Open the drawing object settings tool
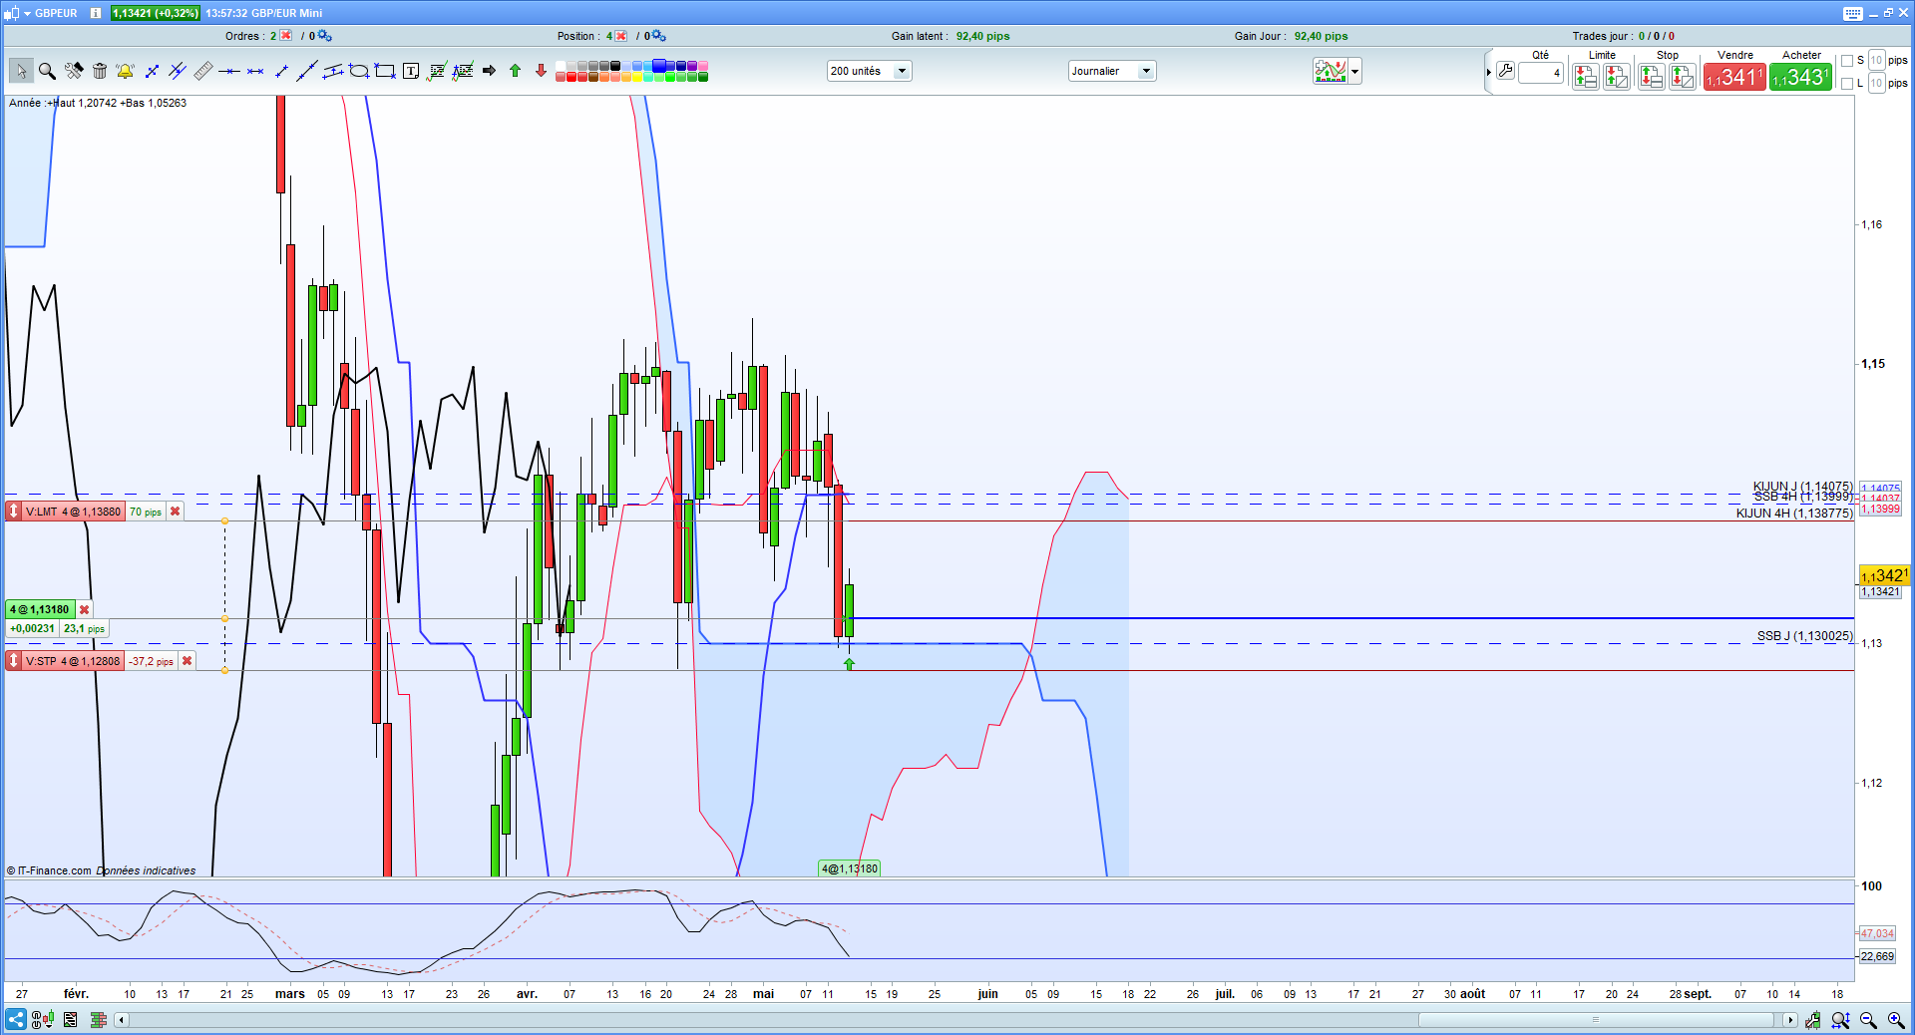1915x1035 pixels. [74, 71]
